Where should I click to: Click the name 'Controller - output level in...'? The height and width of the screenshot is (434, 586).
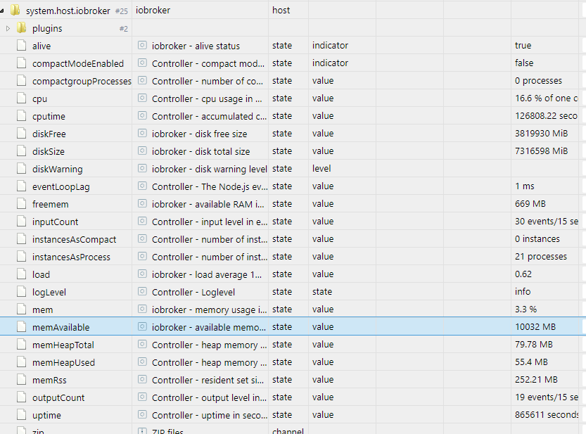click(x=209, y=397)
